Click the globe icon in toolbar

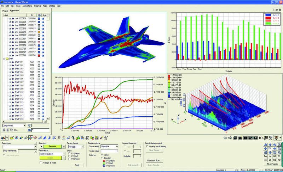16,138
